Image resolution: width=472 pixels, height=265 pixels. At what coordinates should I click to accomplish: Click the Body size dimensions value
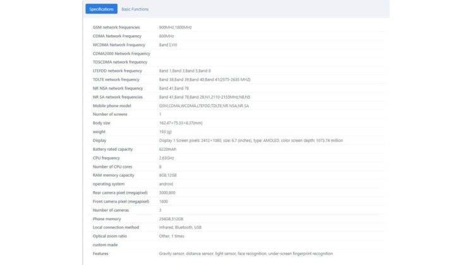181,123
